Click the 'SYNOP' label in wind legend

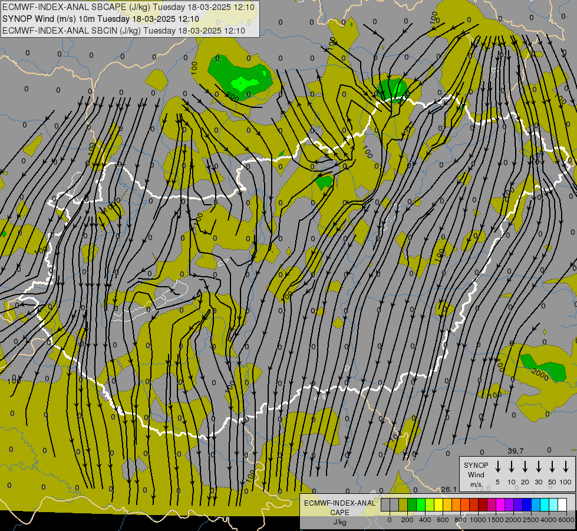tap(476, 465)
